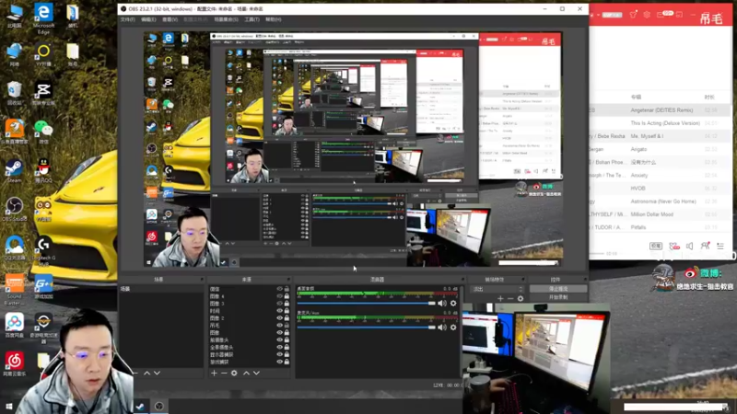Open the Windows Start button

[8, 406]
